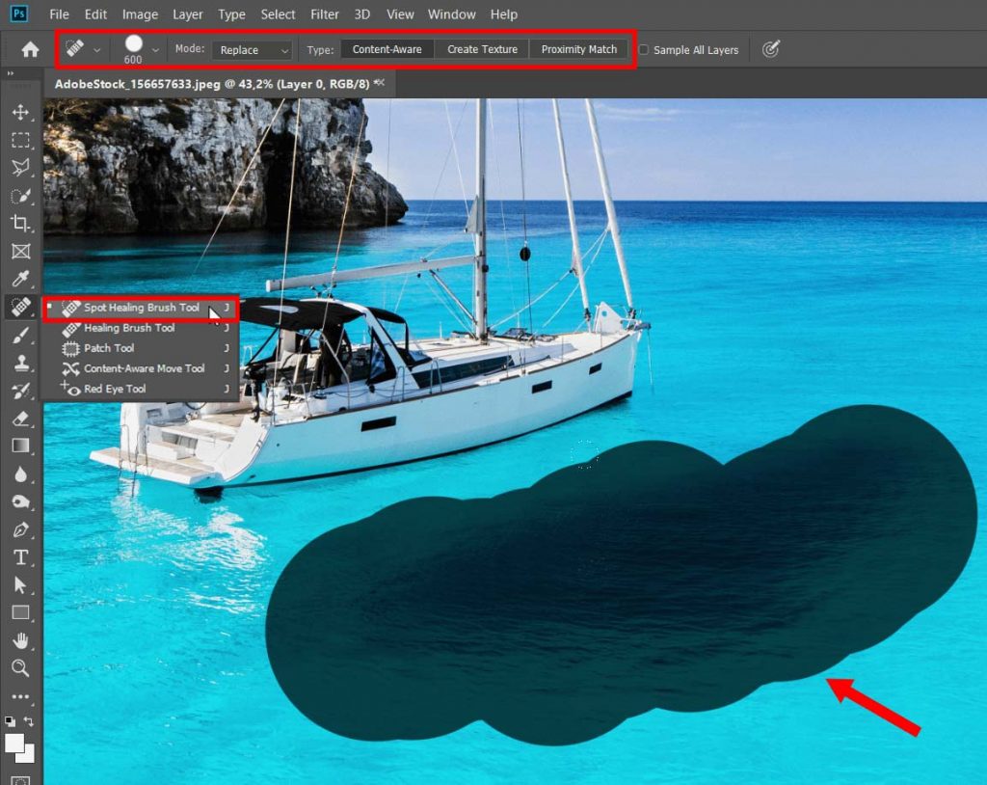This screenshot has height=785, width=987.
Task: Activate the Create Texture type button
Action: (x=481, y=48)
